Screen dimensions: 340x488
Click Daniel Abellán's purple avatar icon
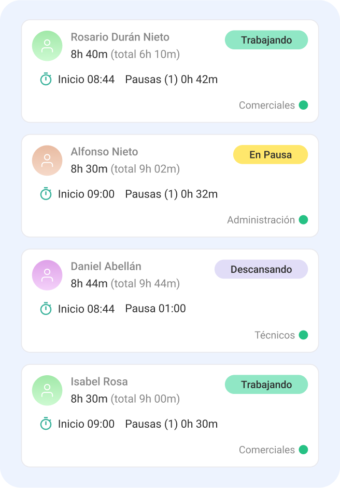(x=47, y=275)
